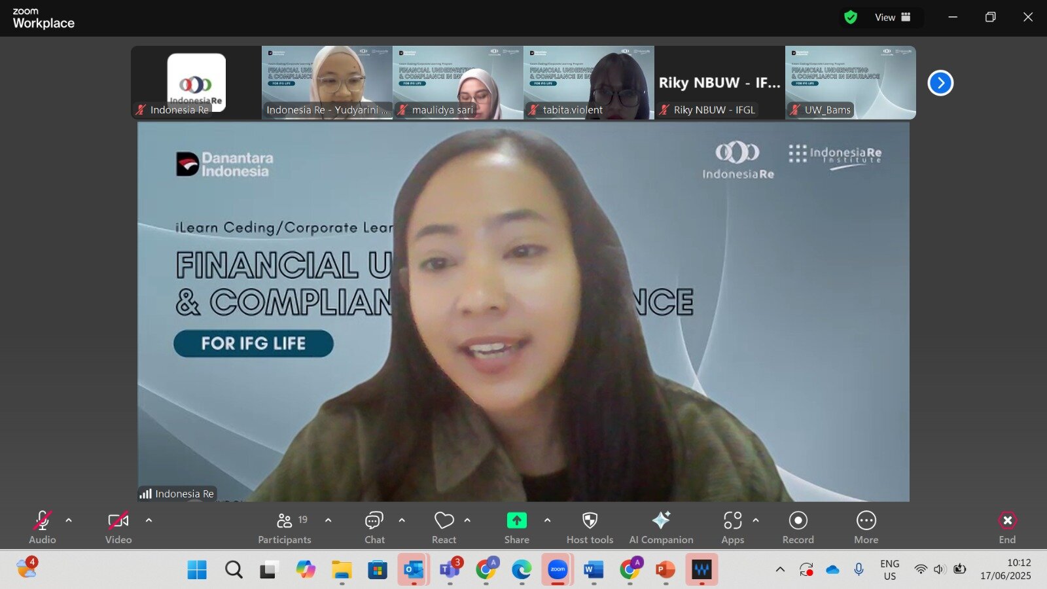The height and width of the screenshot is (589, 1047).
Task: Expand Share options caret
Action: [547, 520]
